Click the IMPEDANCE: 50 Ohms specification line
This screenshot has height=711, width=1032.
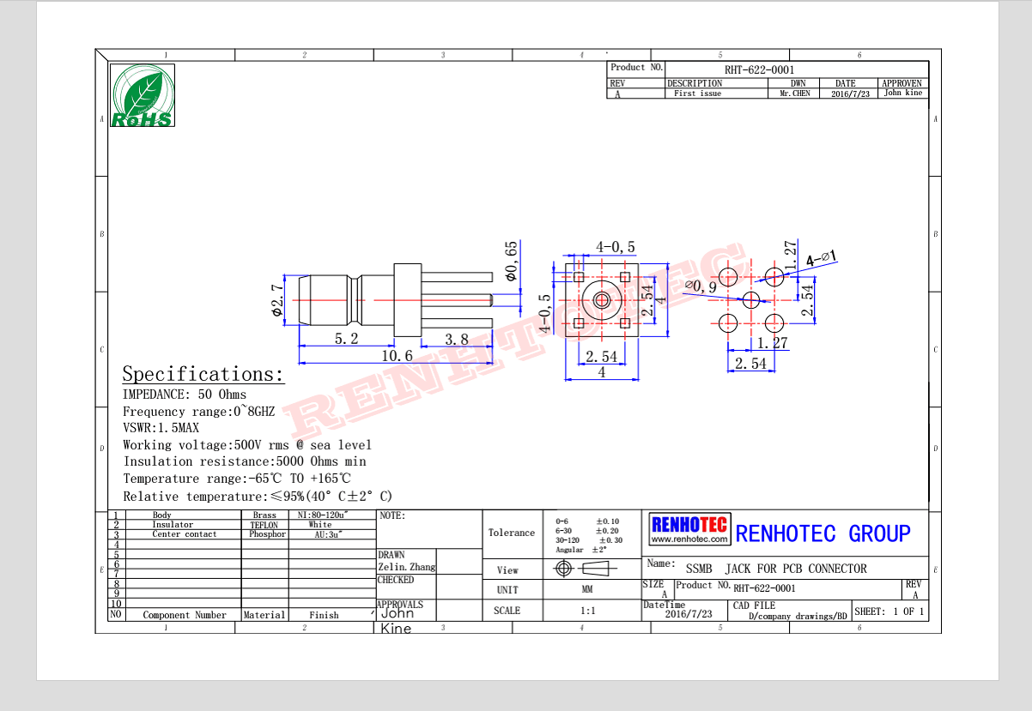[185, 395]
